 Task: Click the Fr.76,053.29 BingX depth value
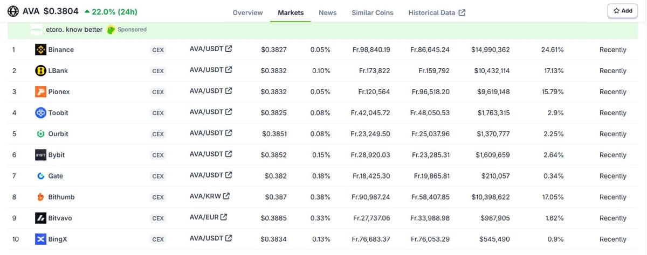(x=430, y=239)
